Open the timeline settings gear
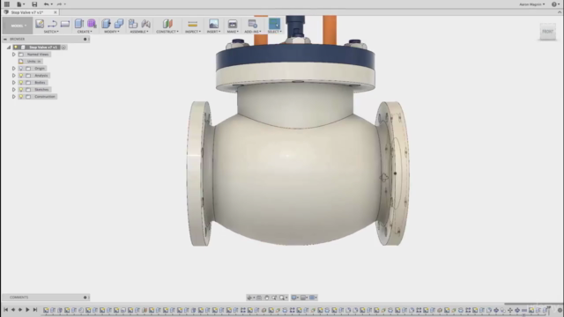This screenshot has width=564, height=317. click(560, 310)
